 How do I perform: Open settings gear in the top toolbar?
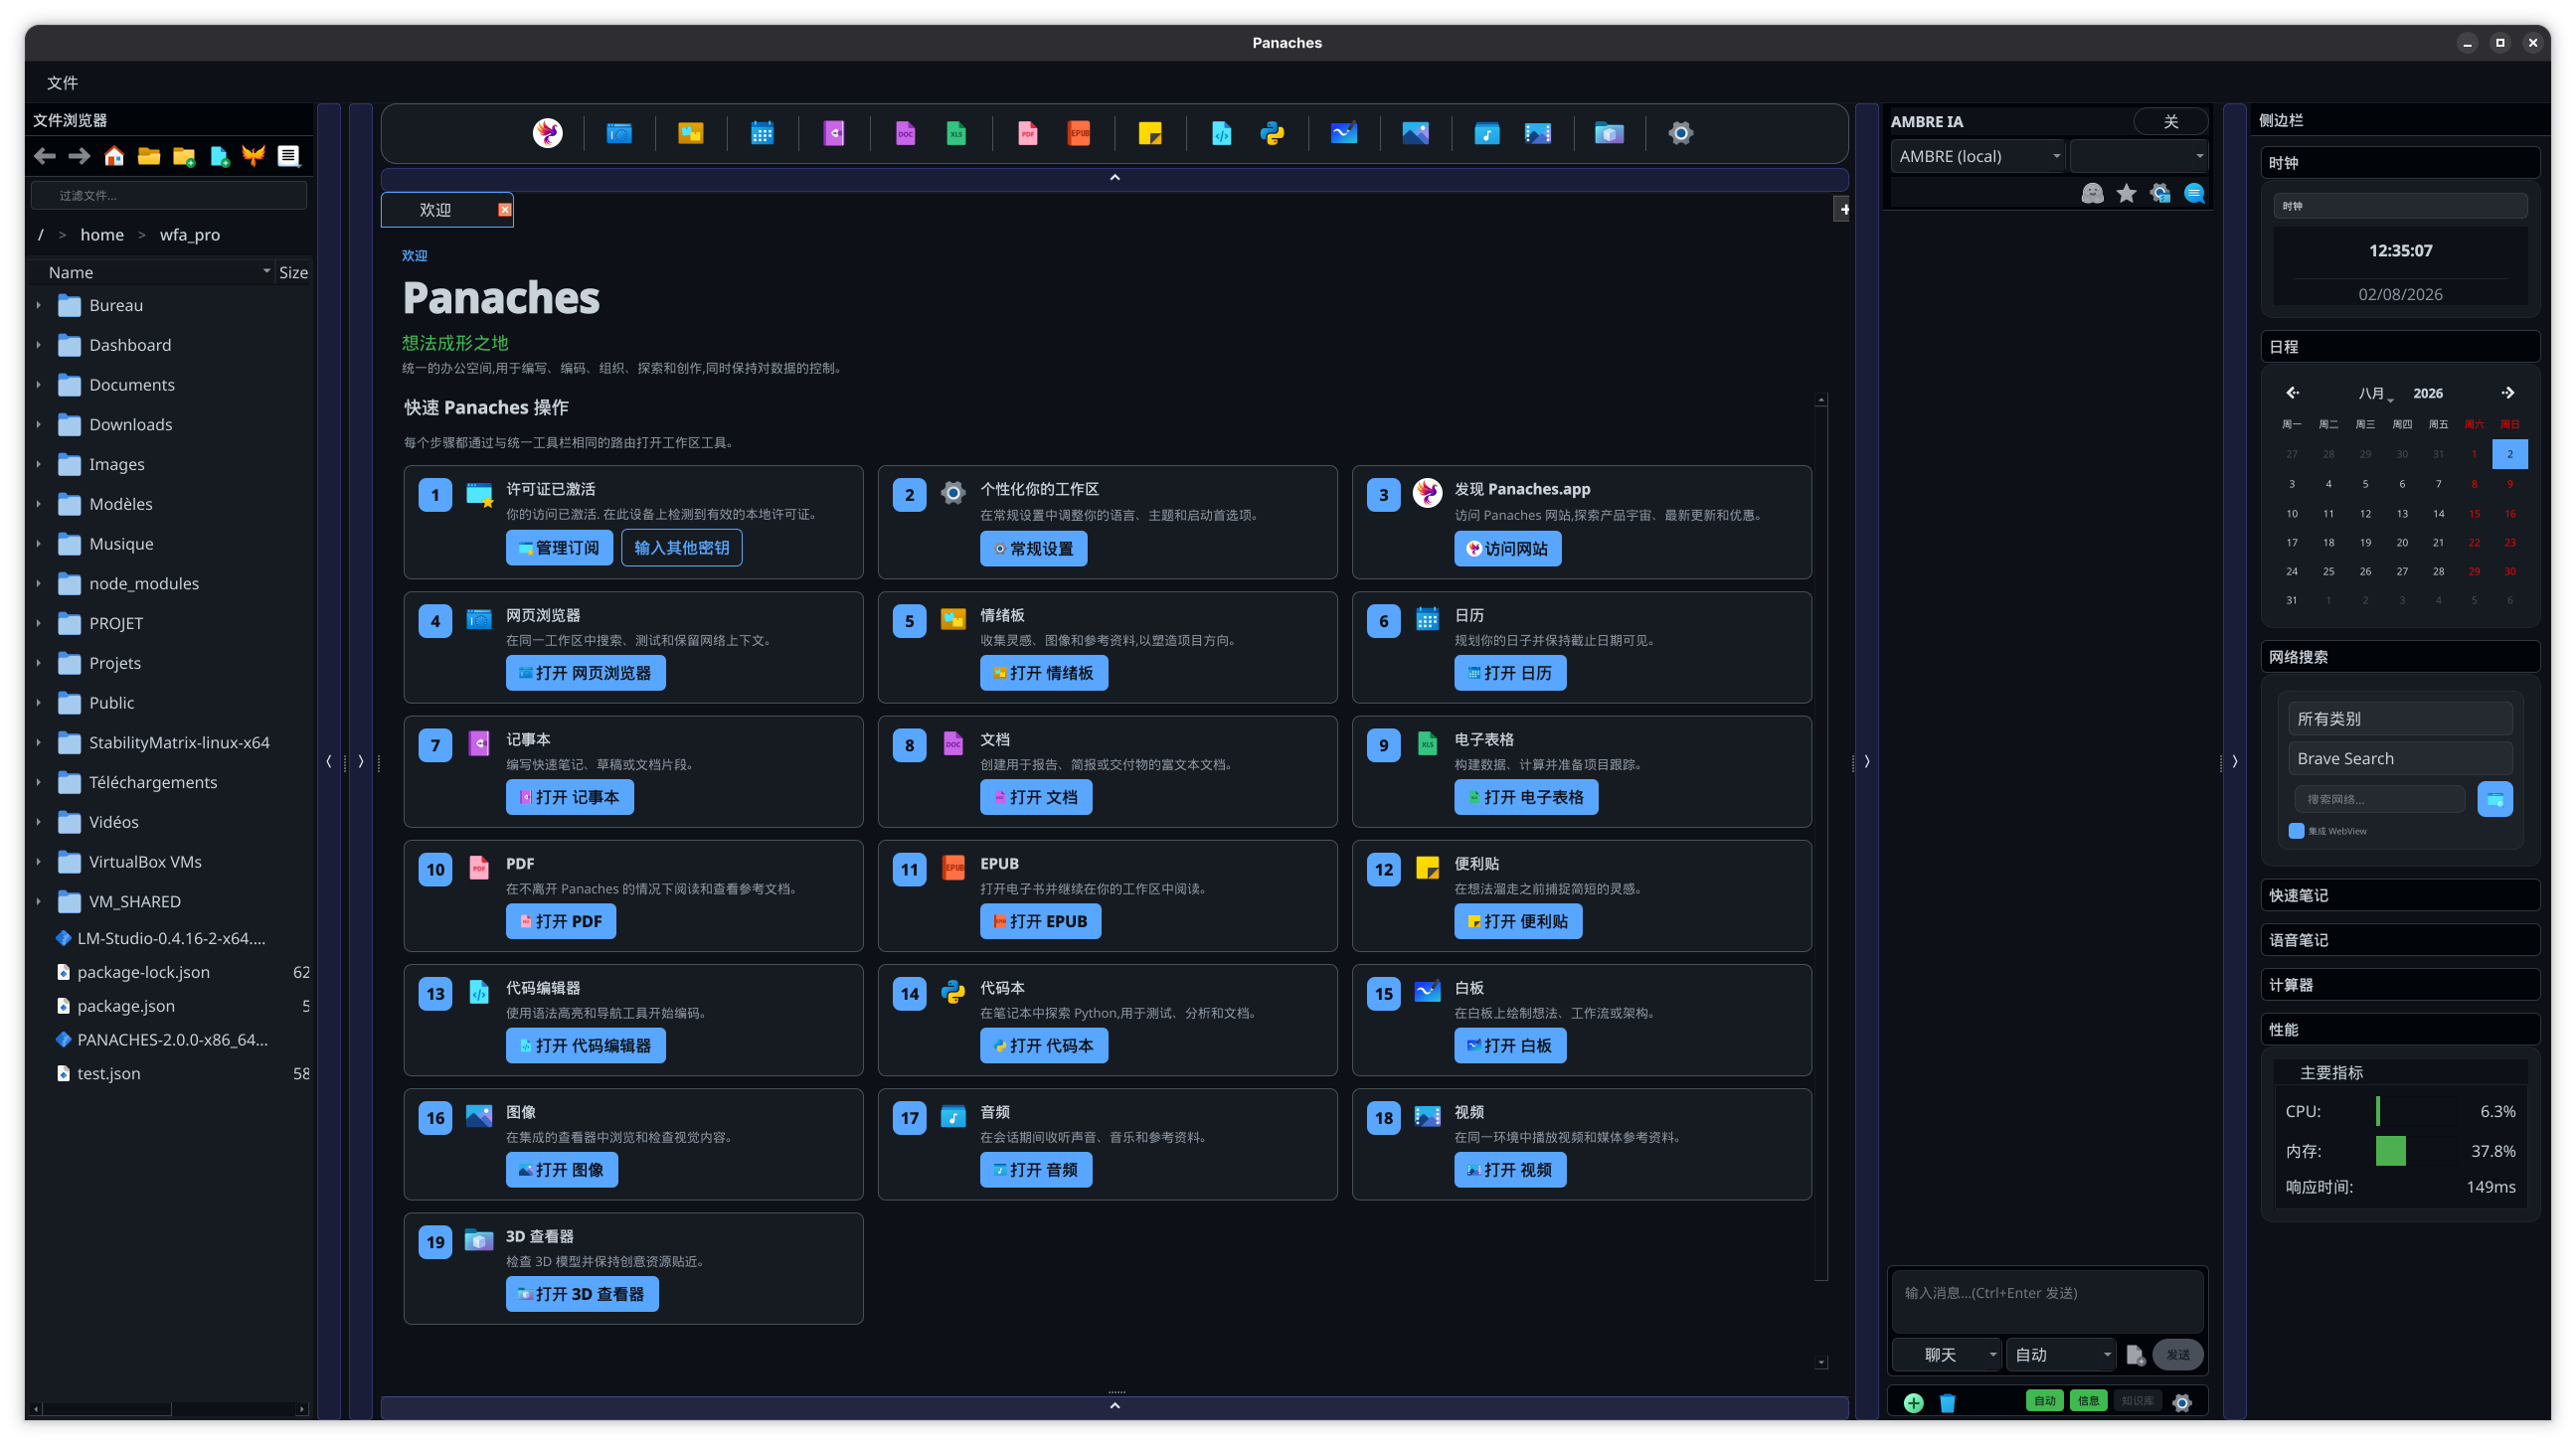[1681, 133]
